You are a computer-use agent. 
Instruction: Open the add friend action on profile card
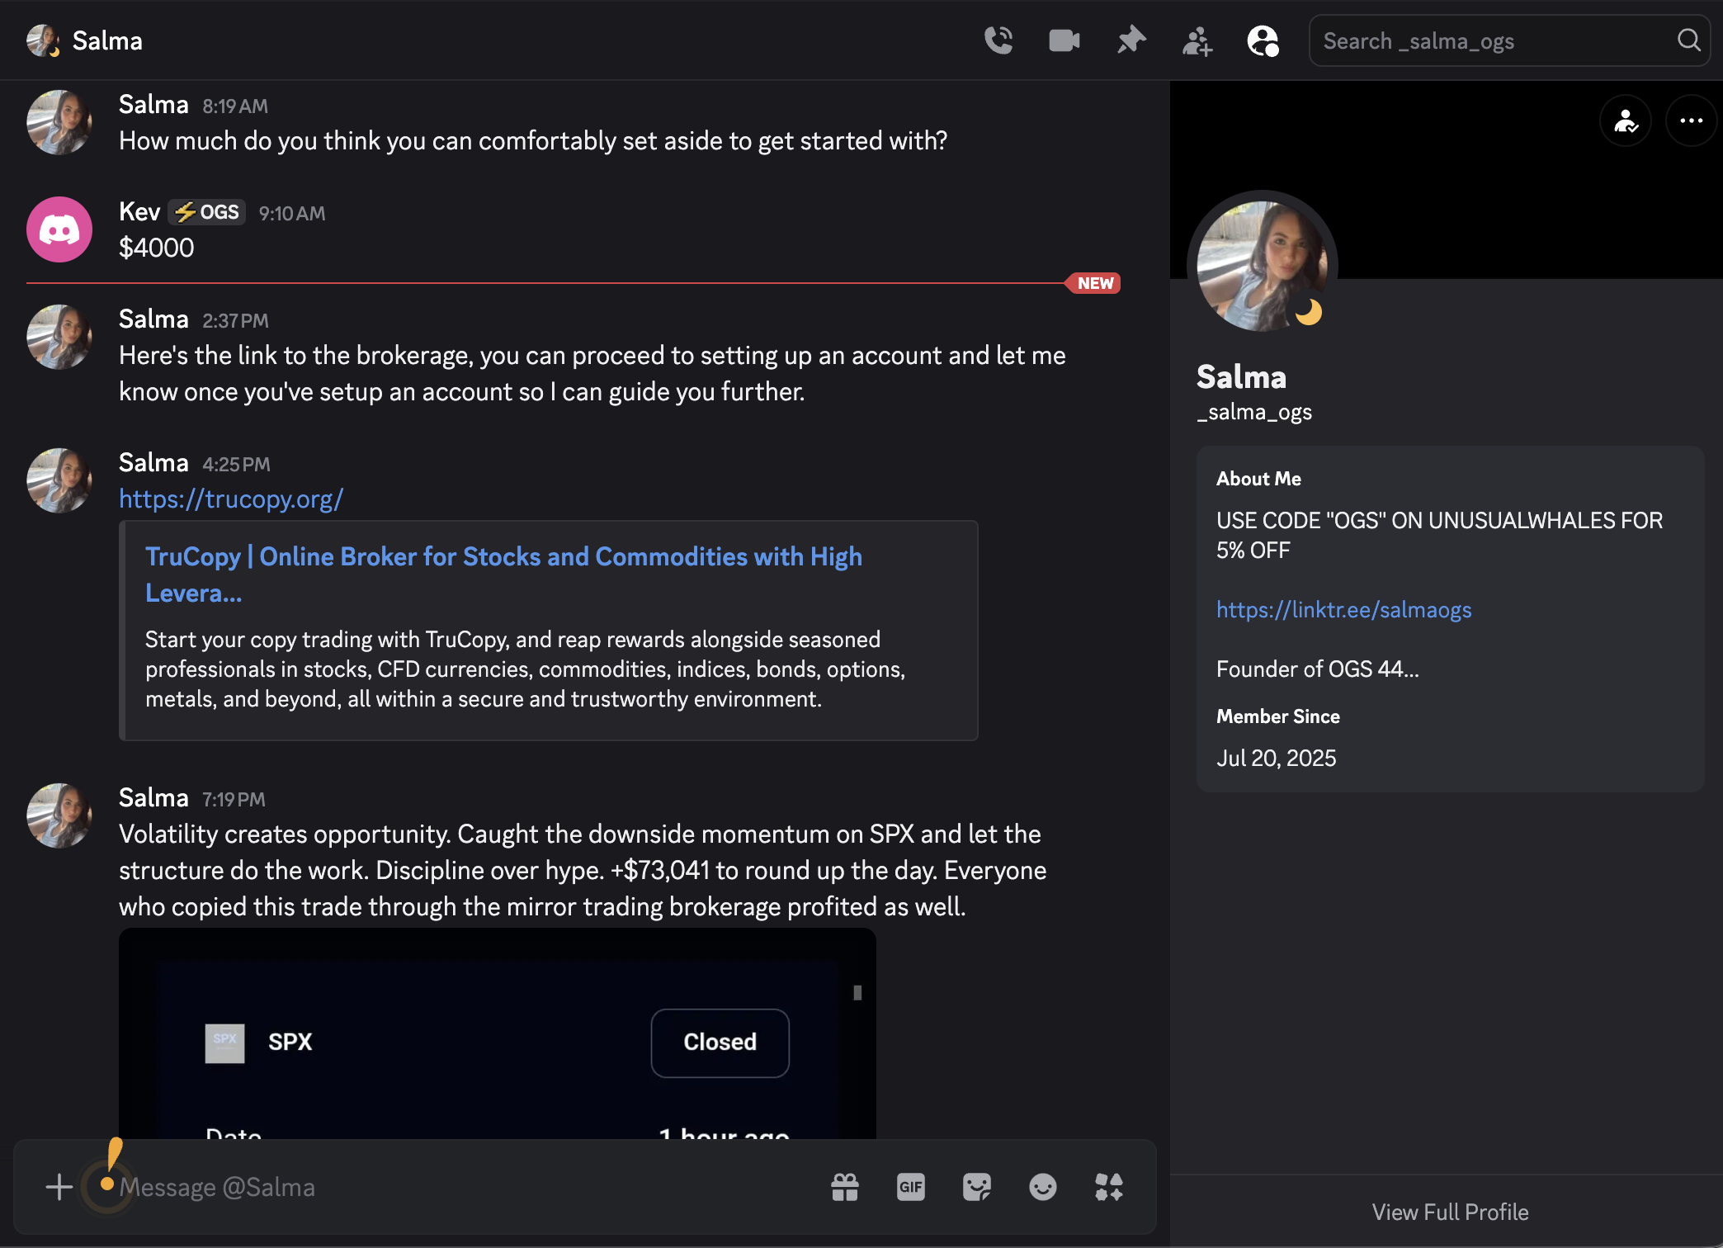(1625, 120)
